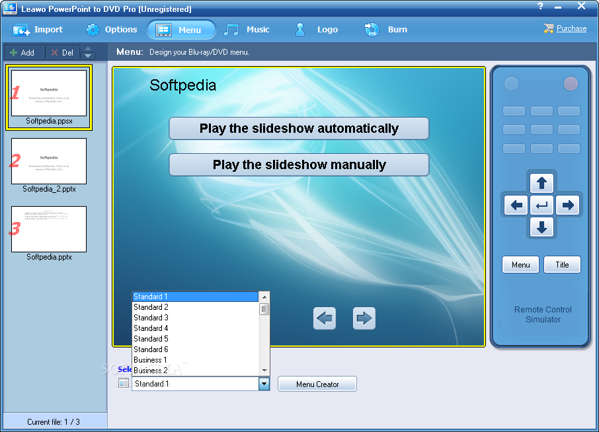This screenshot has width=599, height=432.
Task: Click the remote control up arrow
Action: 541,183
